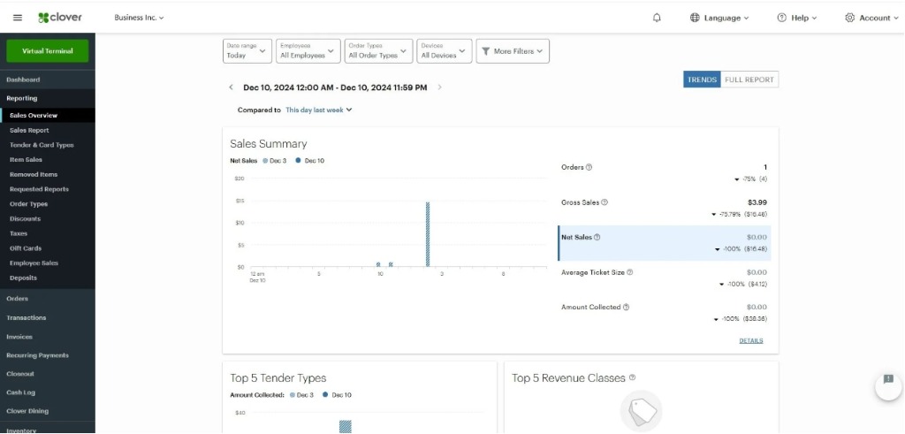
Task: Open the feedback chat bubble icon
Action: 887,385
